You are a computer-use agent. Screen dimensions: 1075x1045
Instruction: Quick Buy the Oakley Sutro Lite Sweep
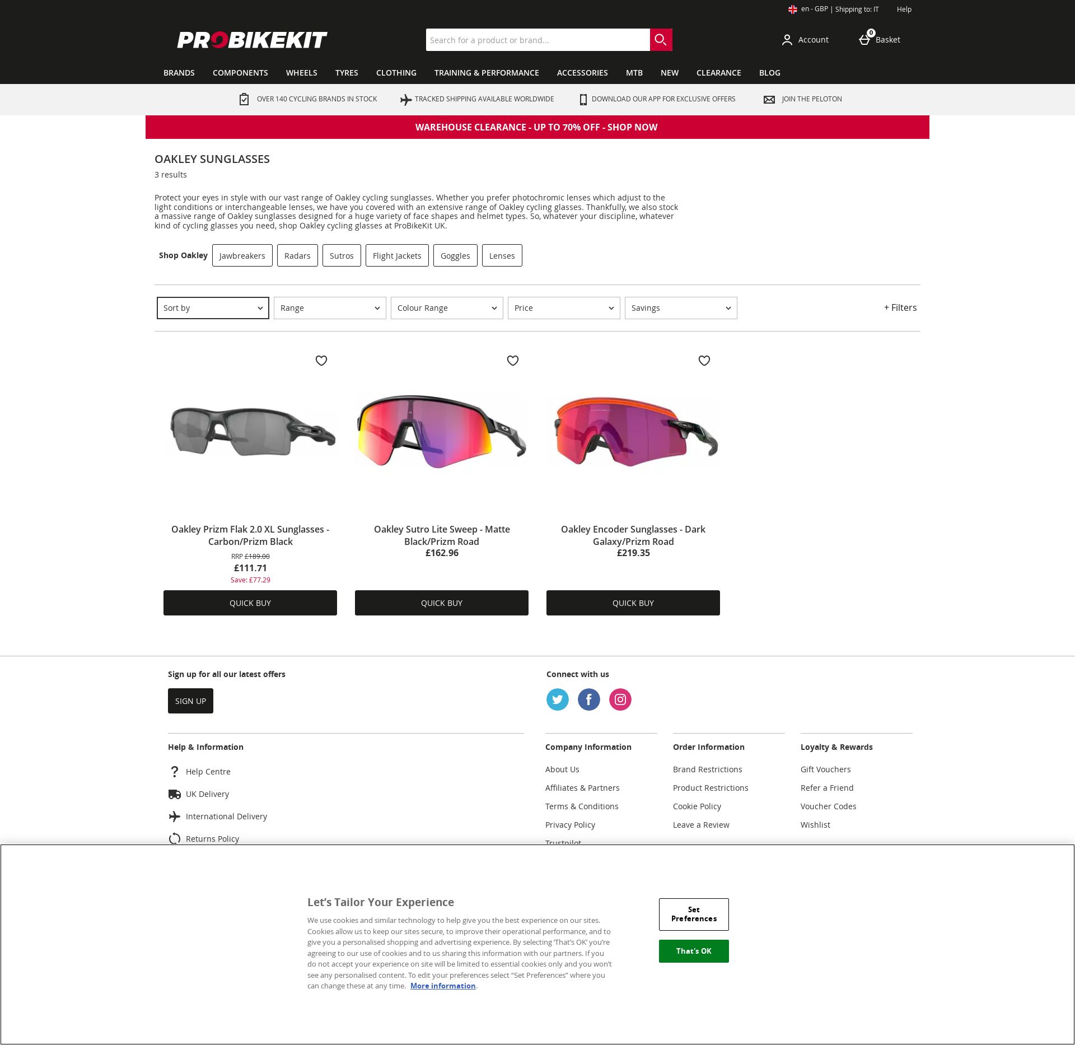click(442, 603)
